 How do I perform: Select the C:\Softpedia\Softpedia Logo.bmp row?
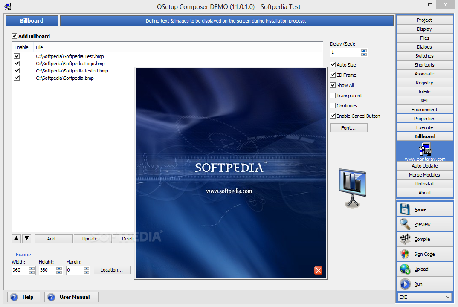pos(70,64)
